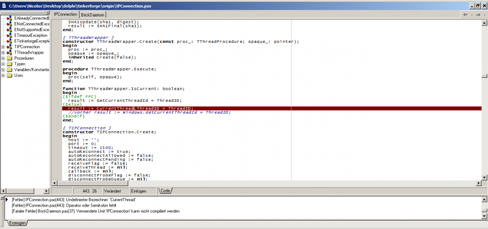Open the back-navigation history dropdown
Viewport: 488px width, 229px height.
(x=472, y=15)
